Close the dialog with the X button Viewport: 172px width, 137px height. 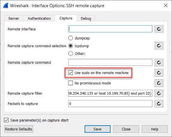tap(166, 5)
